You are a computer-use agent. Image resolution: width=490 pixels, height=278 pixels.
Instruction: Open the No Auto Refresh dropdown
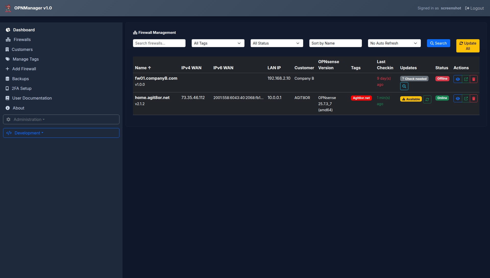[394, 43]
